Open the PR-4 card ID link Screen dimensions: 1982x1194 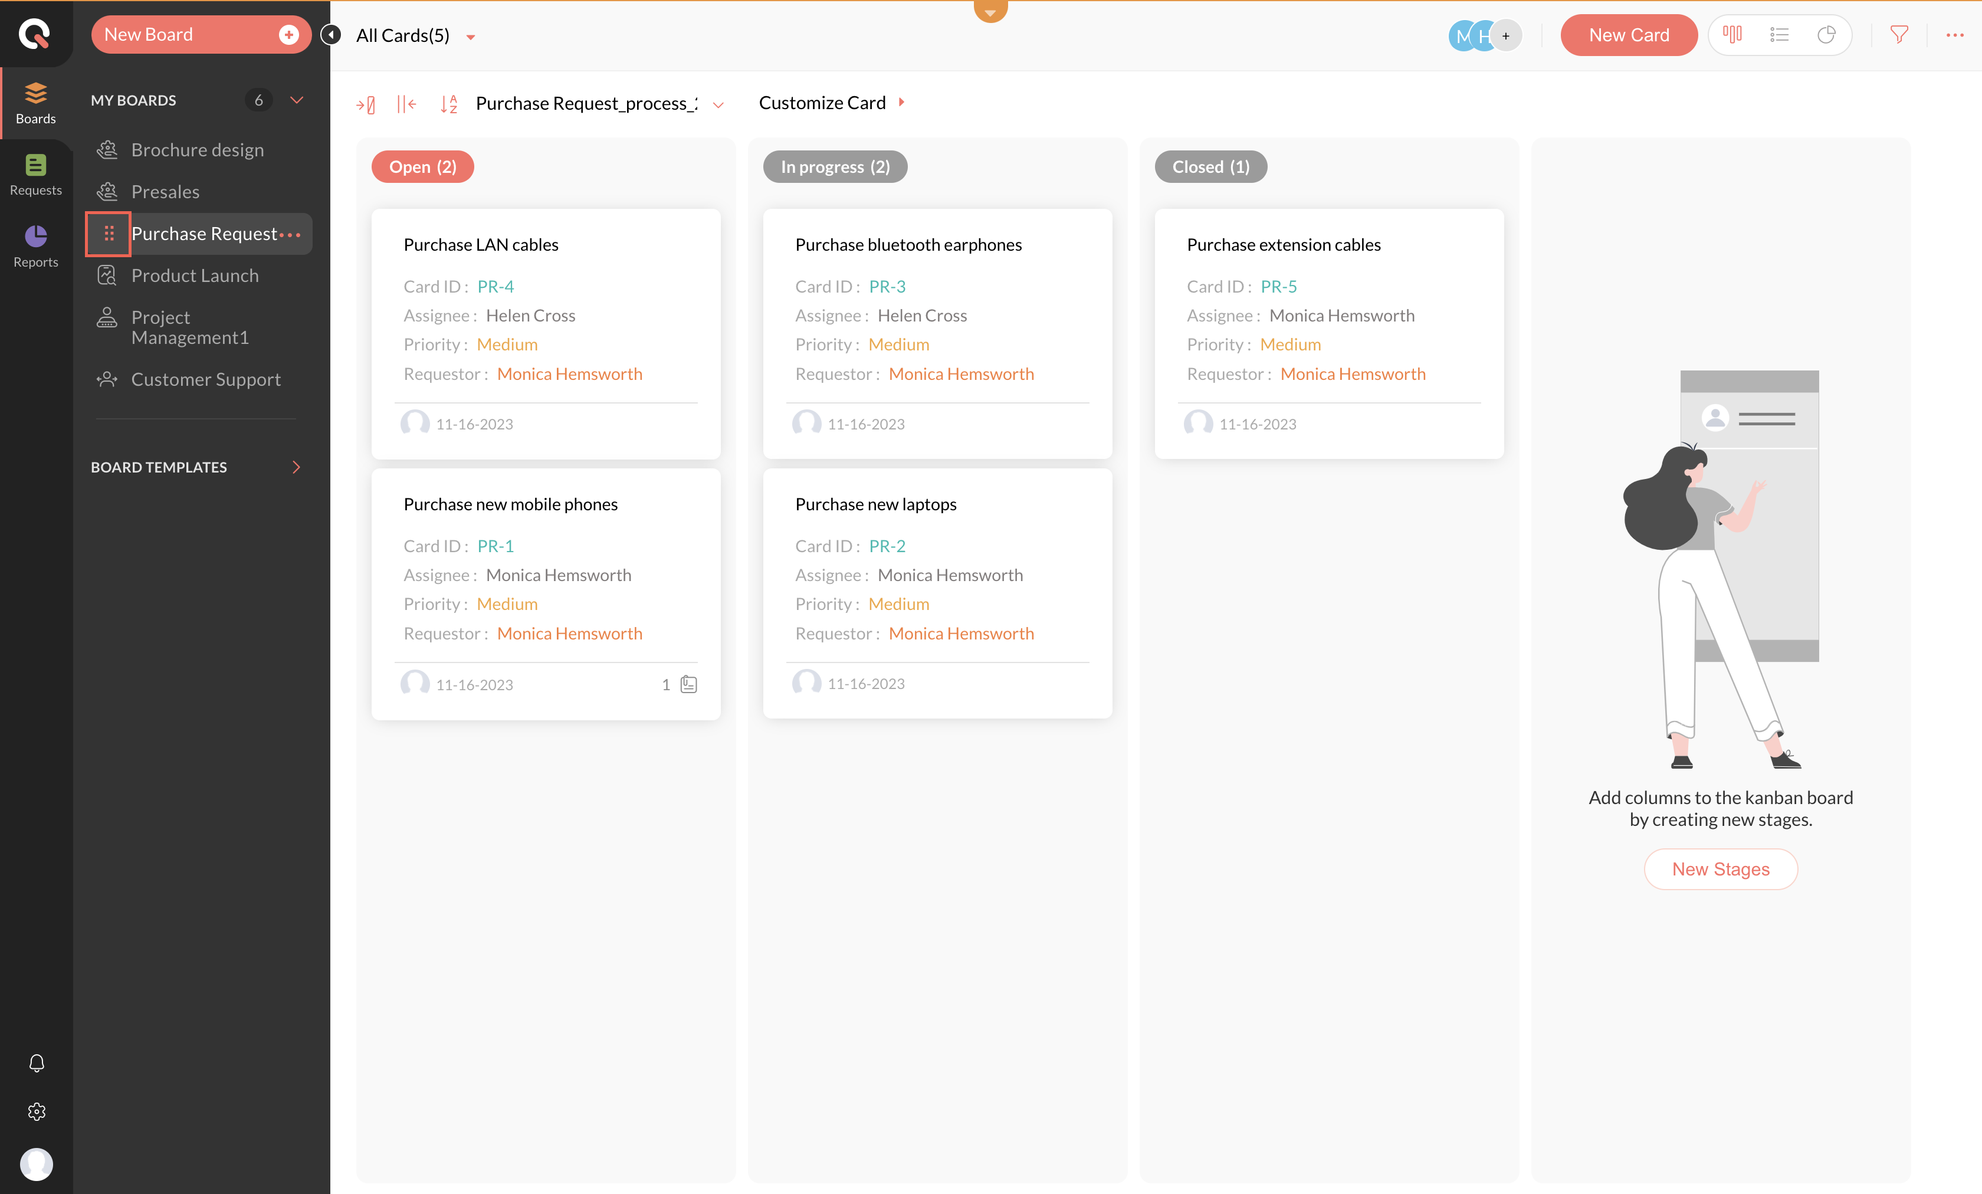(495, 287)
